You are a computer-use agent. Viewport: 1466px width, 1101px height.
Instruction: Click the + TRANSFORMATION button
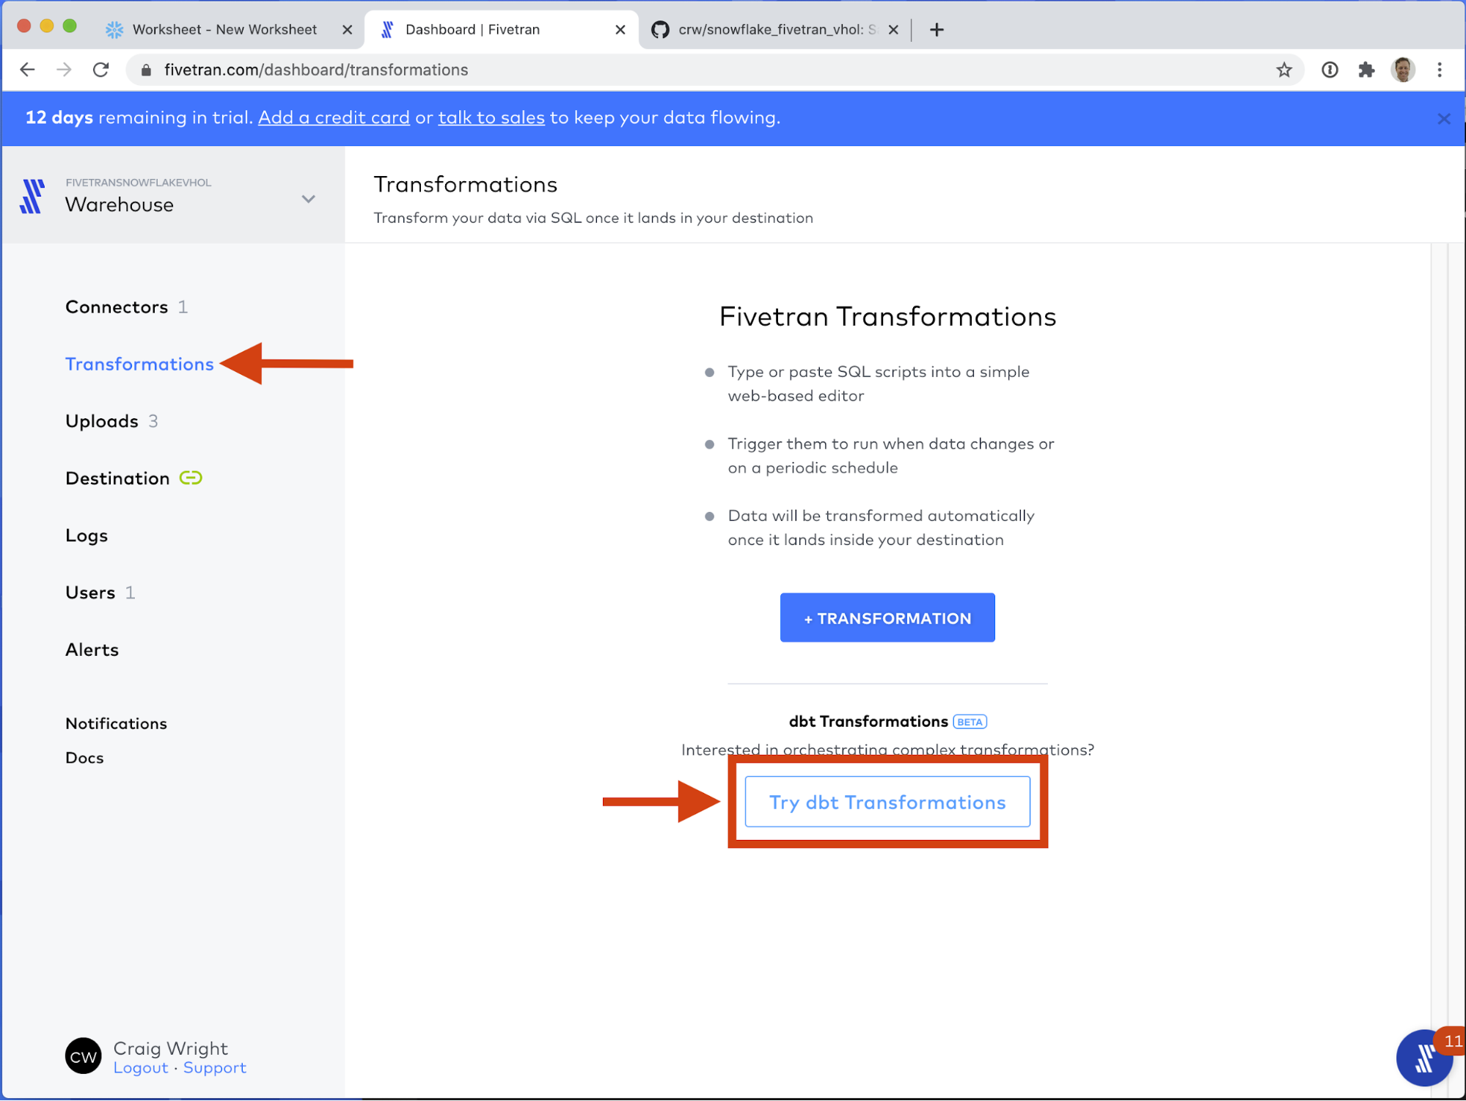coord(887,618)
